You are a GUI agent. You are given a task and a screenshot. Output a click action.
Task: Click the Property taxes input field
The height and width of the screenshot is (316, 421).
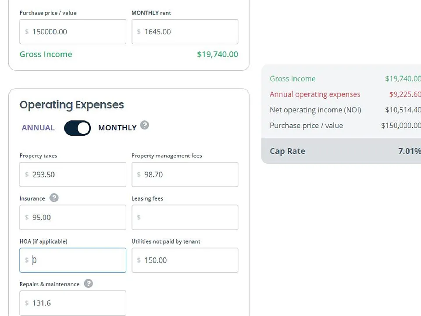73,174
